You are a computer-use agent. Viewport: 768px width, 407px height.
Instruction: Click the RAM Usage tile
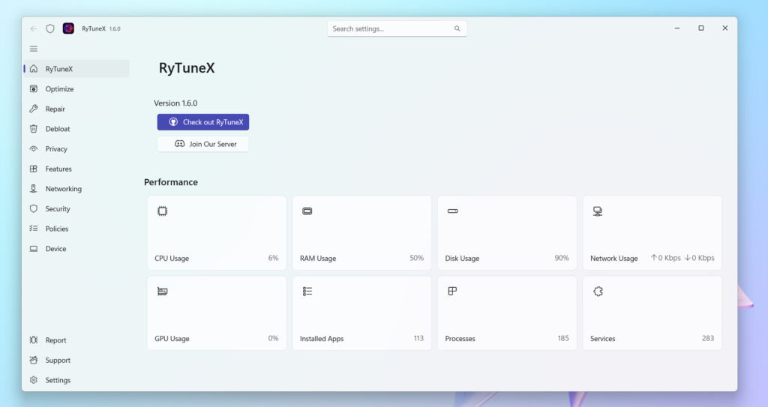361,232
